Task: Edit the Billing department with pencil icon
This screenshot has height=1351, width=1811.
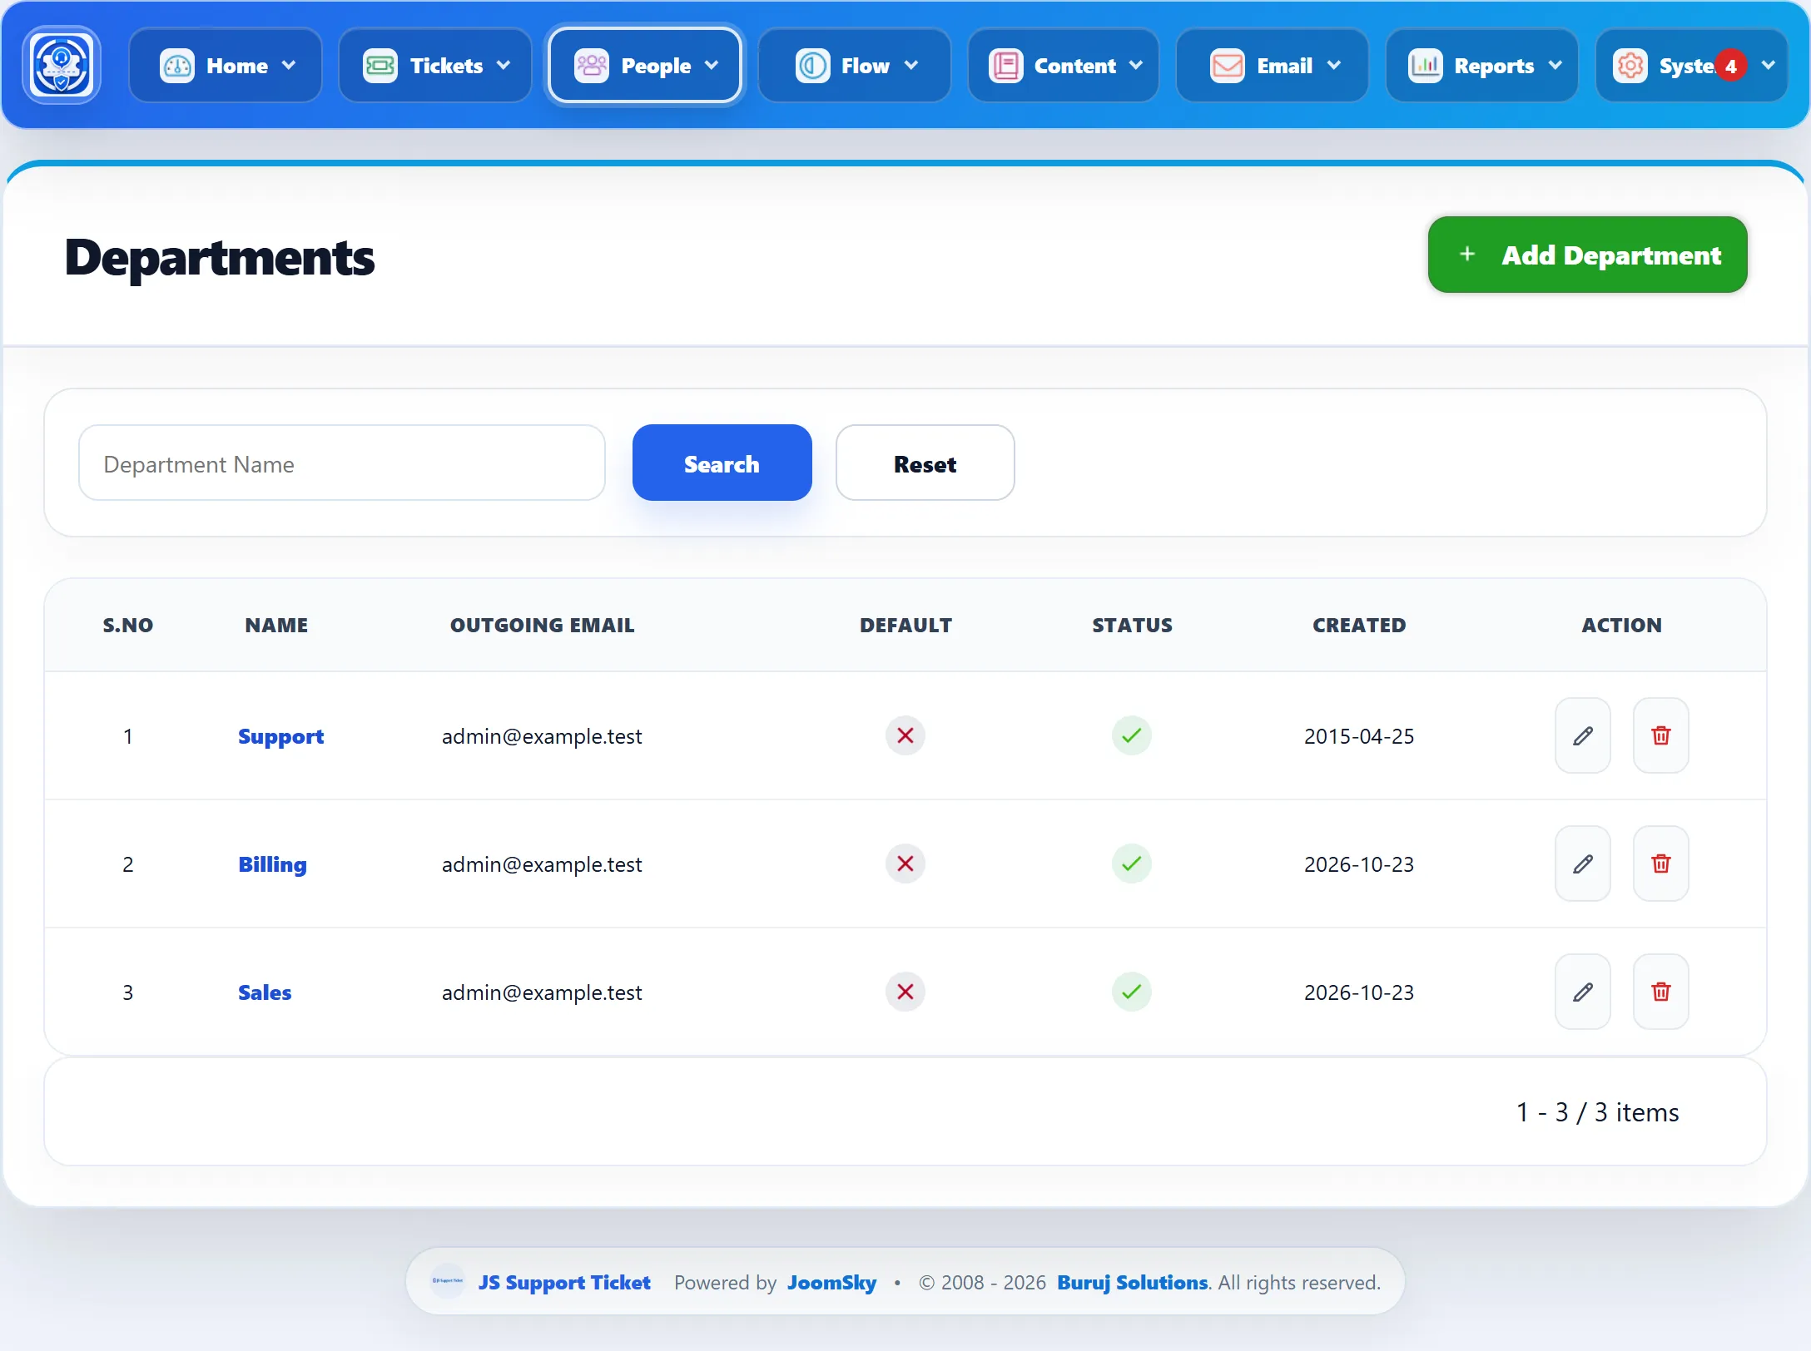Action: (1583, 864)
